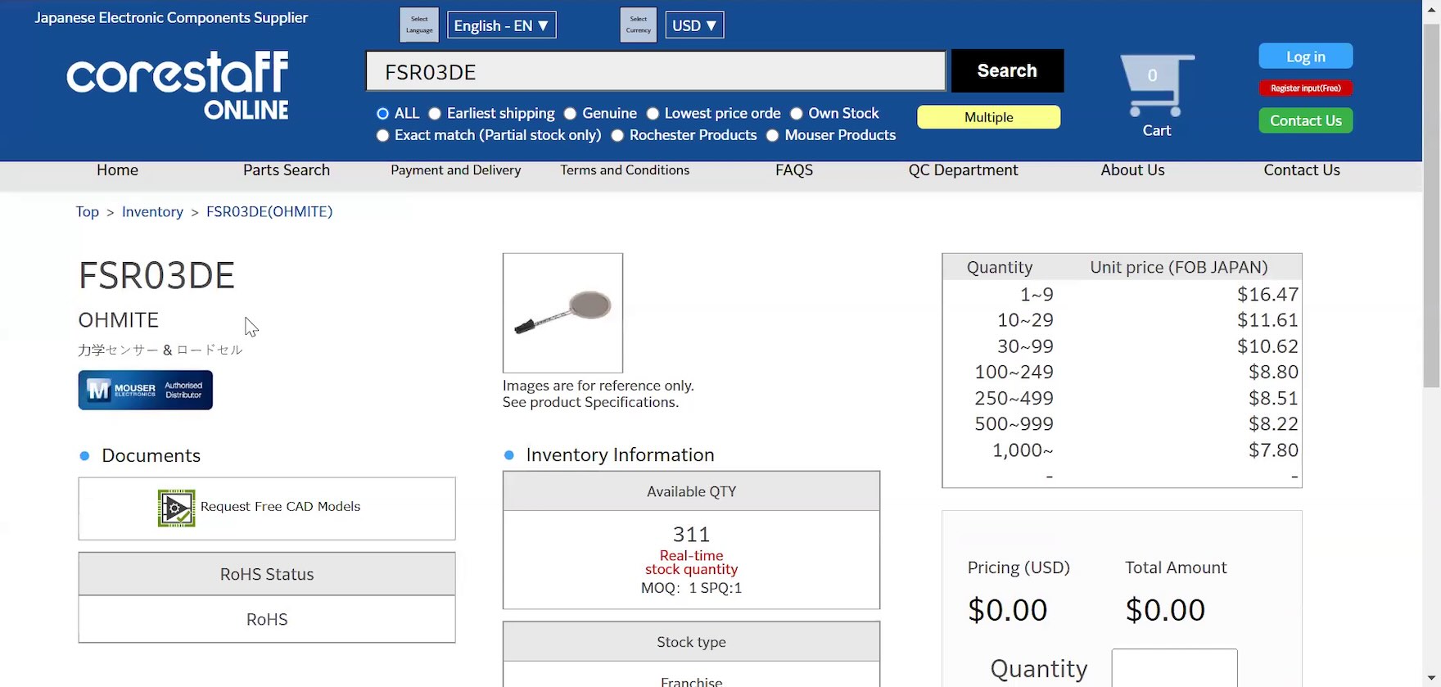
Task: Click the Select Currency icon
Action: [x=639, y=25]
